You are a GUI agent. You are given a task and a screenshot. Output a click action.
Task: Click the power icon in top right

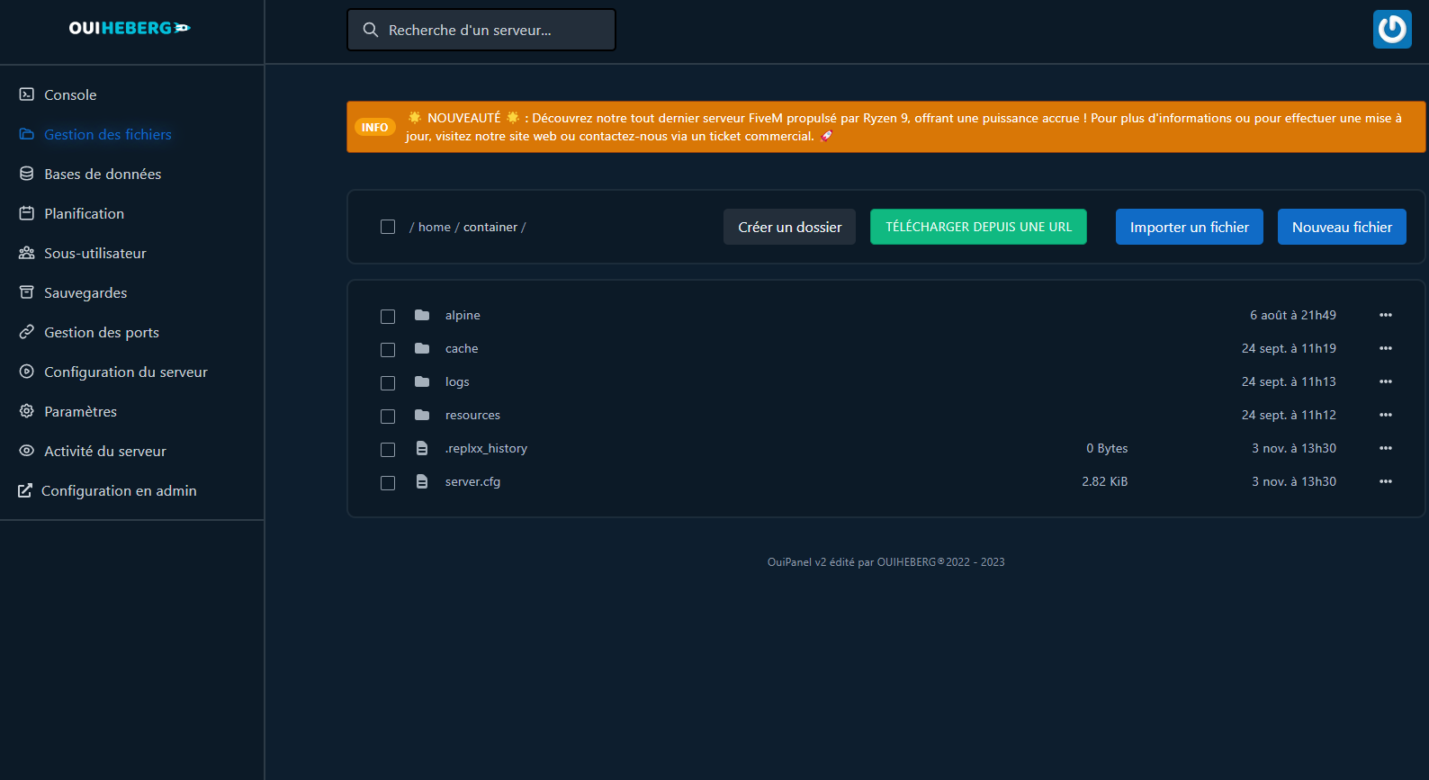[1391, 29]
